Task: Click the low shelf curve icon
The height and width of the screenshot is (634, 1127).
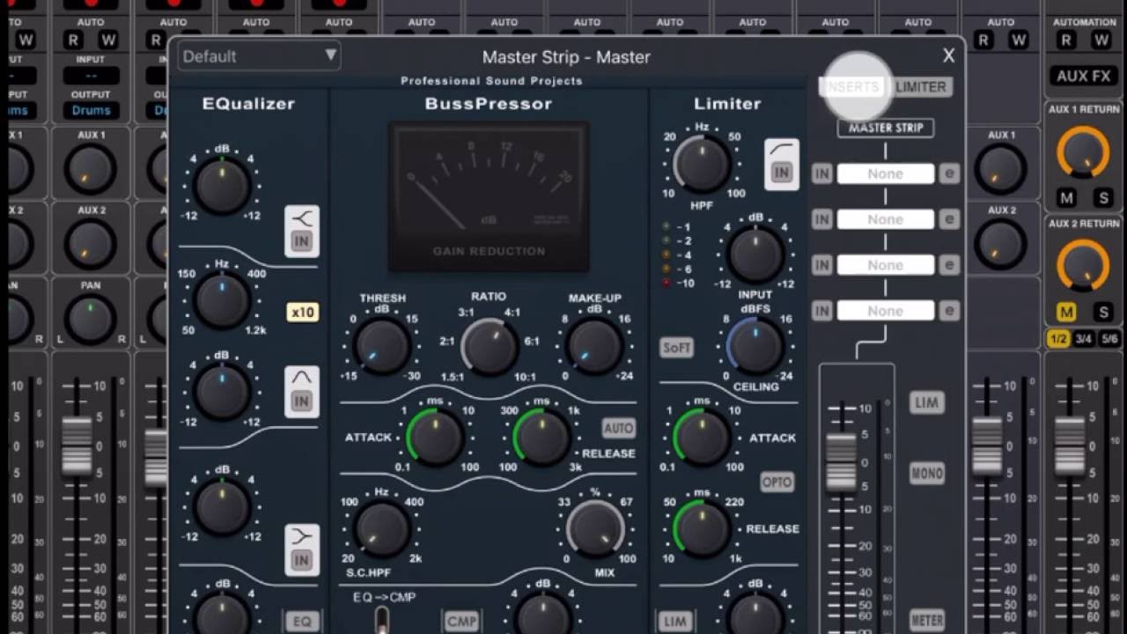Action: [x=302, y=218]
